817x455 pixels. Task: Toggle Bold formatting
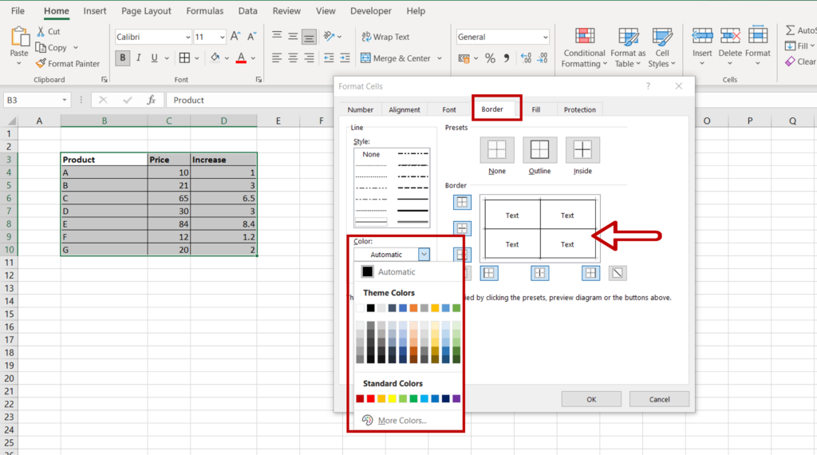coord(122,57)
